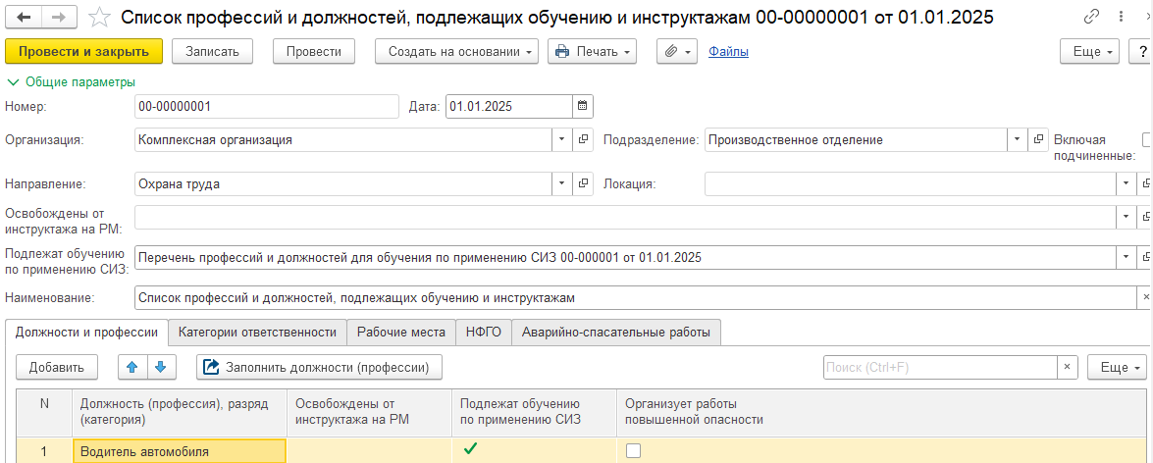Screen dimensions: 1153x463
Task: Move row down with the down arrow
Action: pyautogui.click(x=161, y=367)
